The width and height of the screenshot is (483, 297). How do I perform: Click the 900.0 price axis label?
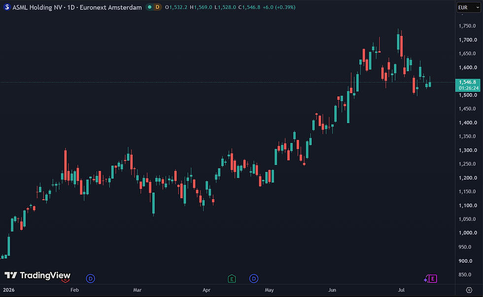click(465, 261)
